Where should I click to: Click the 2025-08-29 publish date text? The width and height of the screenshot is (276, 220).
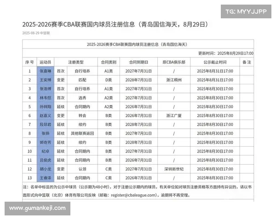coord(36,33)
